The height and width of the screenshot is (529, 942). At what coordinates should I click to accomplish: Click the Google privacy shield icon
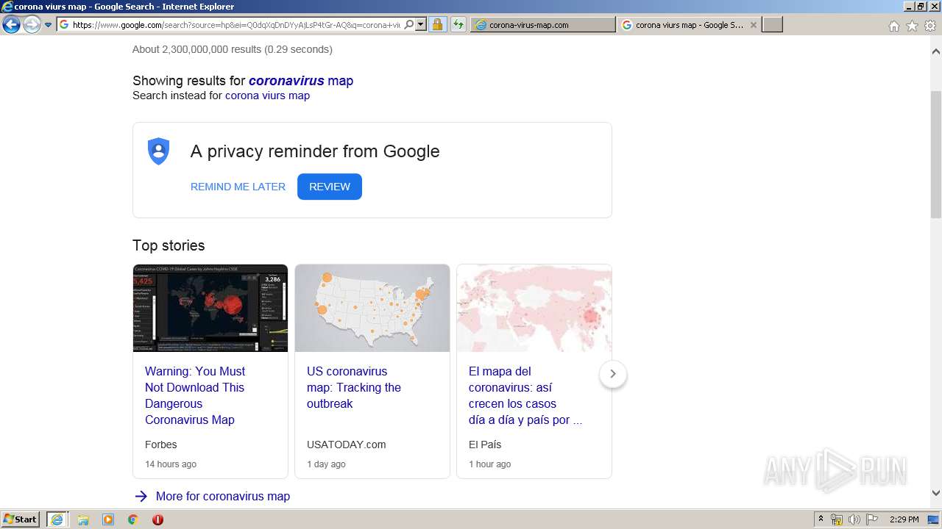tap(159, 151)
